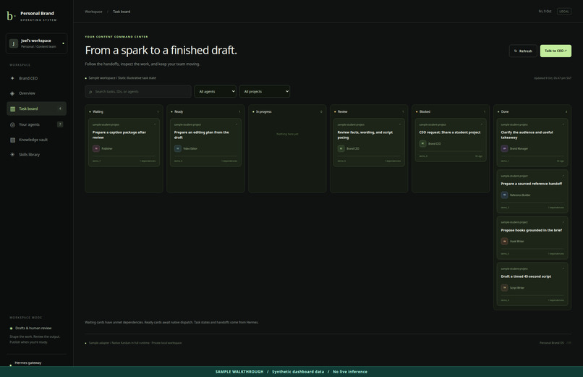This screenshot has width=583, height=377.
Task: Click the Hermes gateway status entry
Action: pos(28,363)
